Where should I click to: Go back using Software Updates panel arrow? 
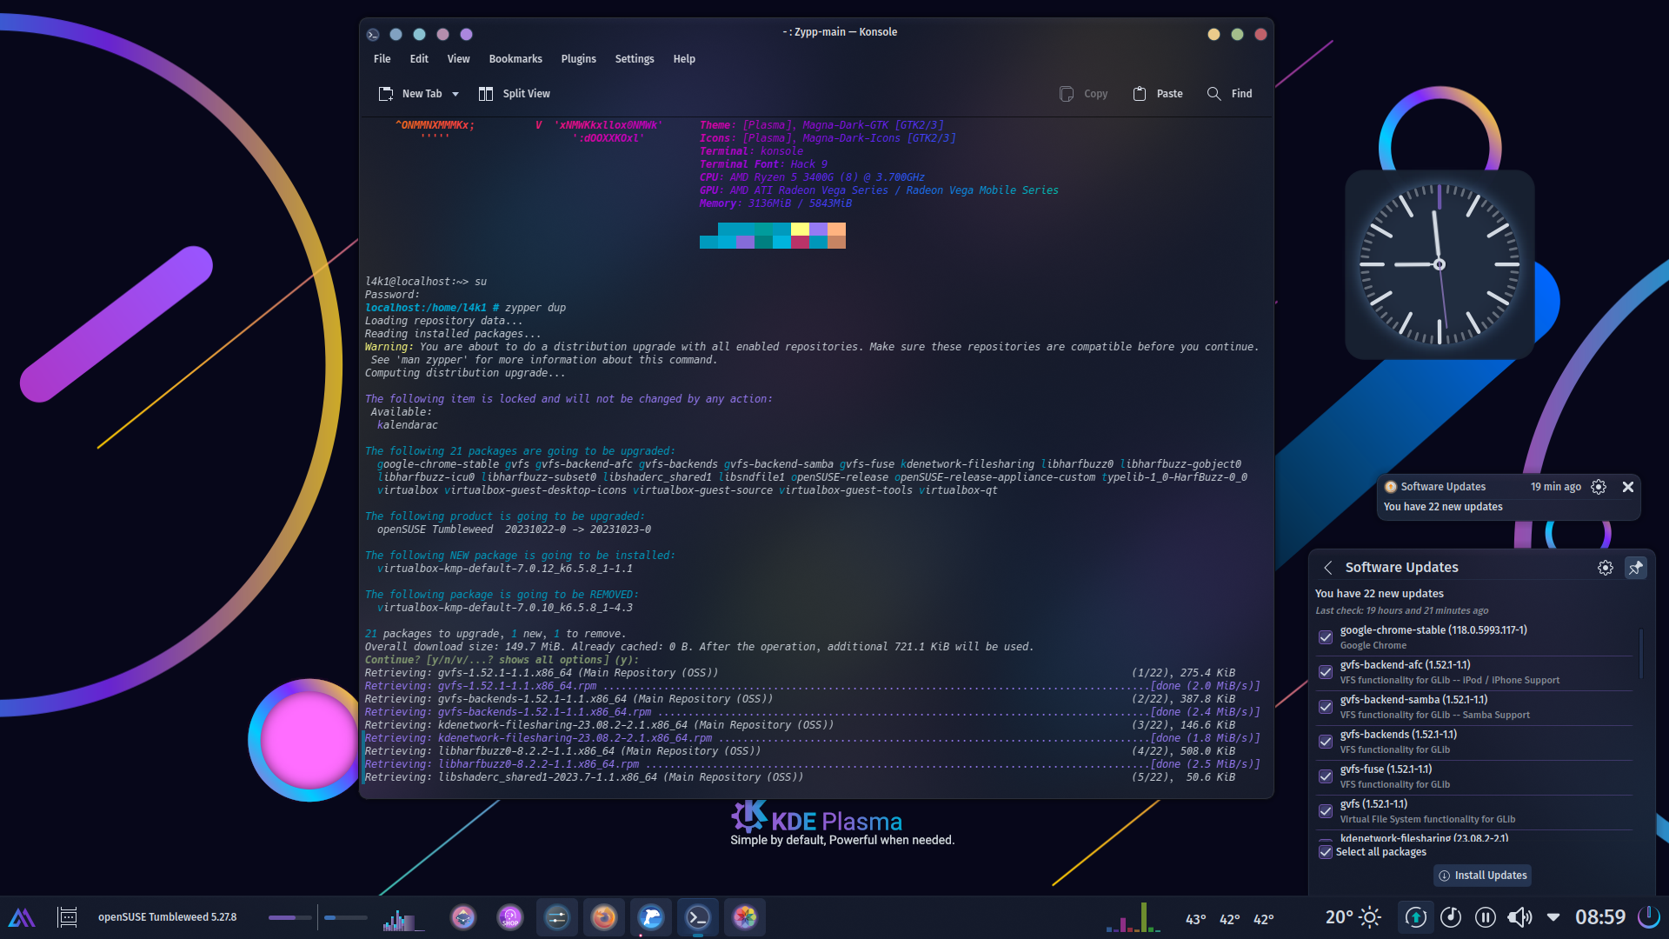[1328, 568]
